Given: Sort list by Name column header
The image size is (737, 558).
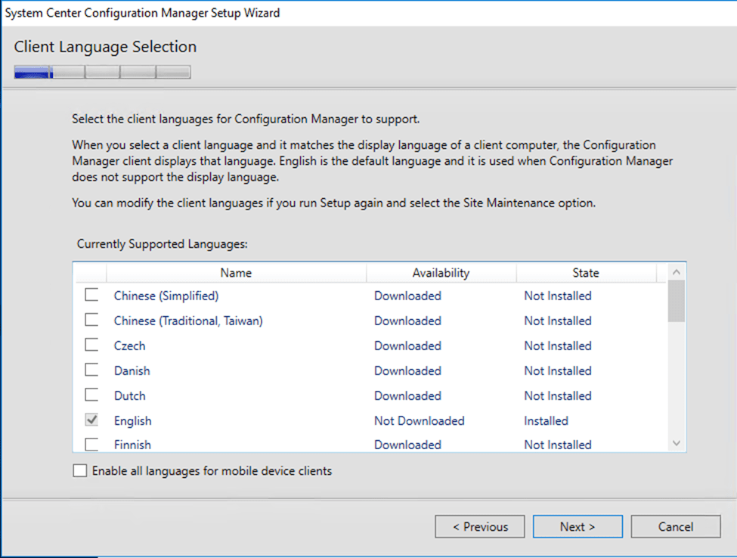Looking at the screenshot, I should coord(236,273).
